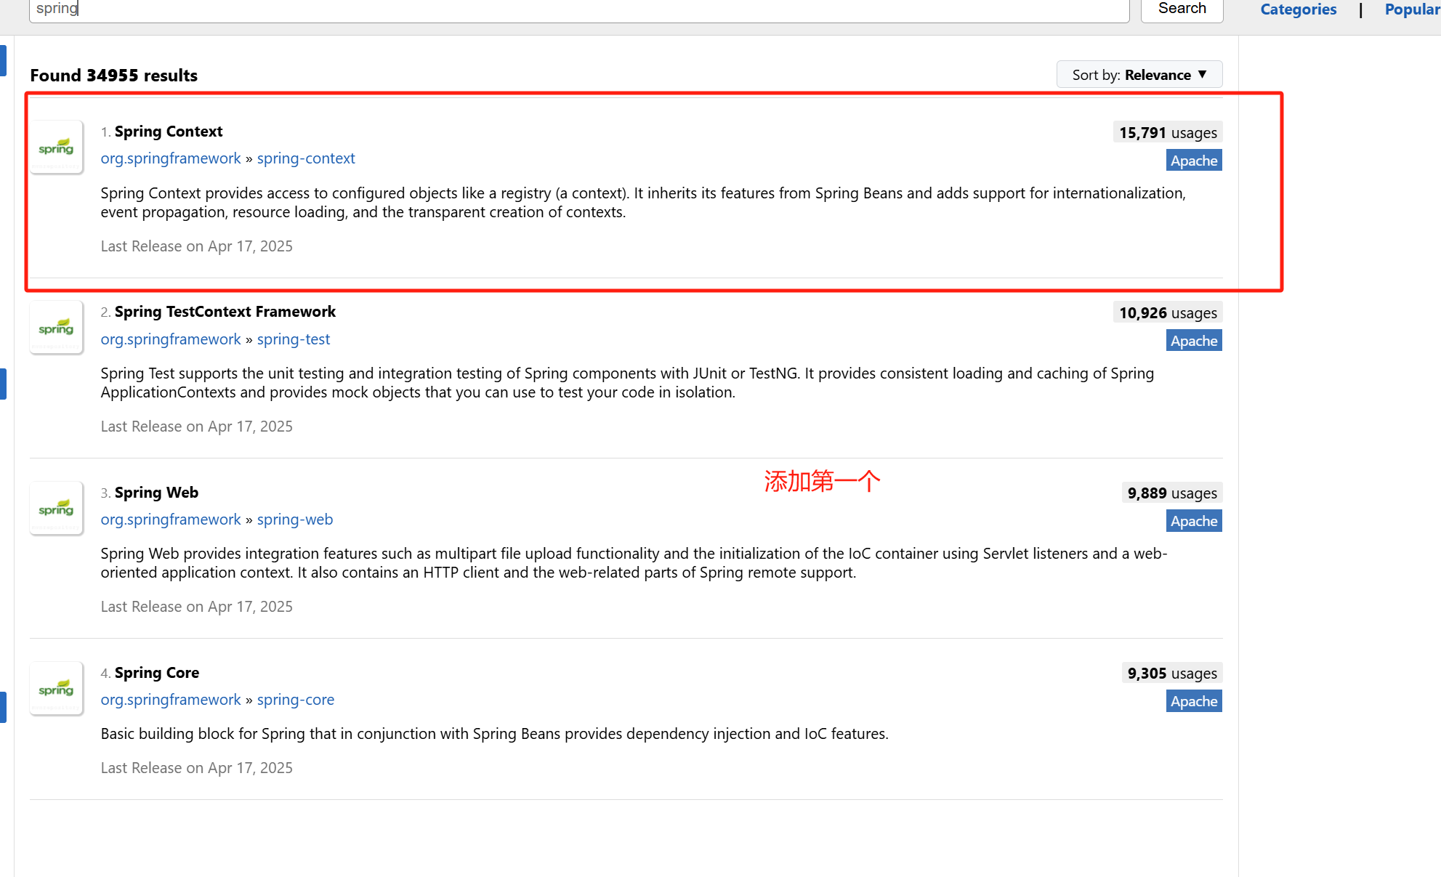1441x877 pixels.
Task: Open the Spring Web result title
Action: [x=156, y=493]
